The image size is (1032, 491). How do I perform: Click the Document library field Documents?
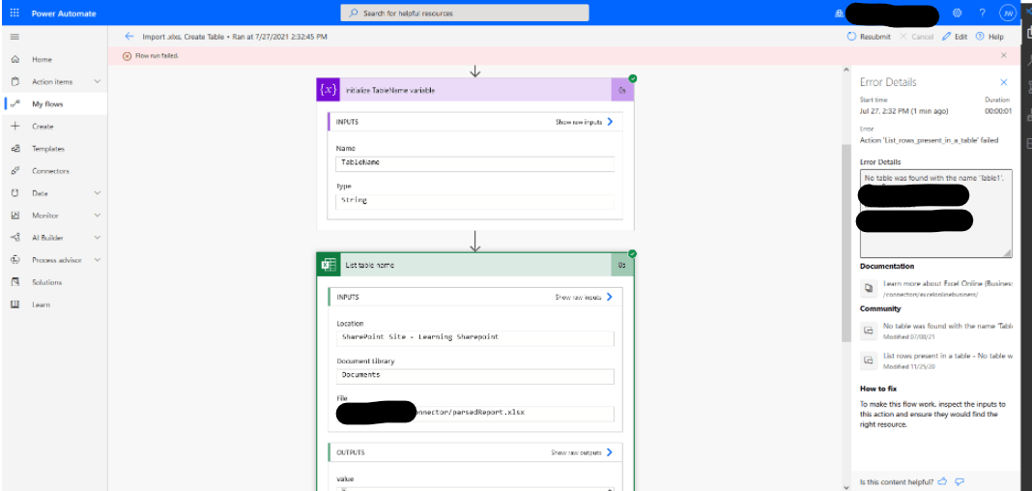[474, 376]
